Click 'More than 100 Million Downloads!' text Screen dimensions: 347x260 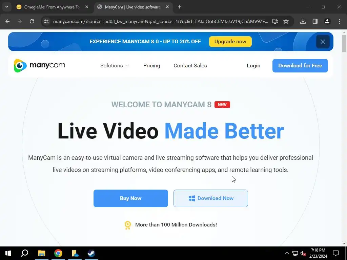point(176,225)
